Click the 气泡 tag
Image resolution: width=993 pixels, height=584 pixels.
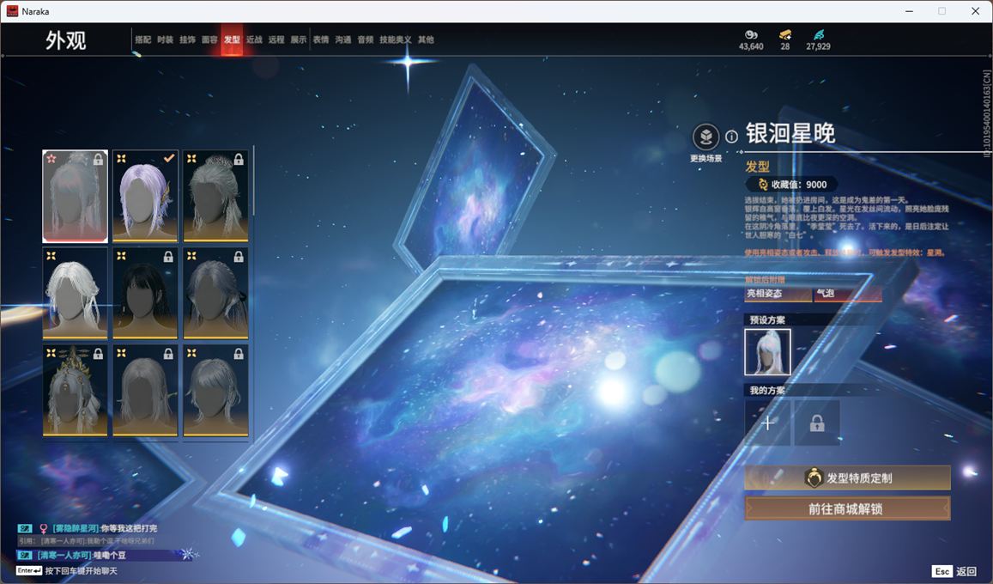click(847, 294)
